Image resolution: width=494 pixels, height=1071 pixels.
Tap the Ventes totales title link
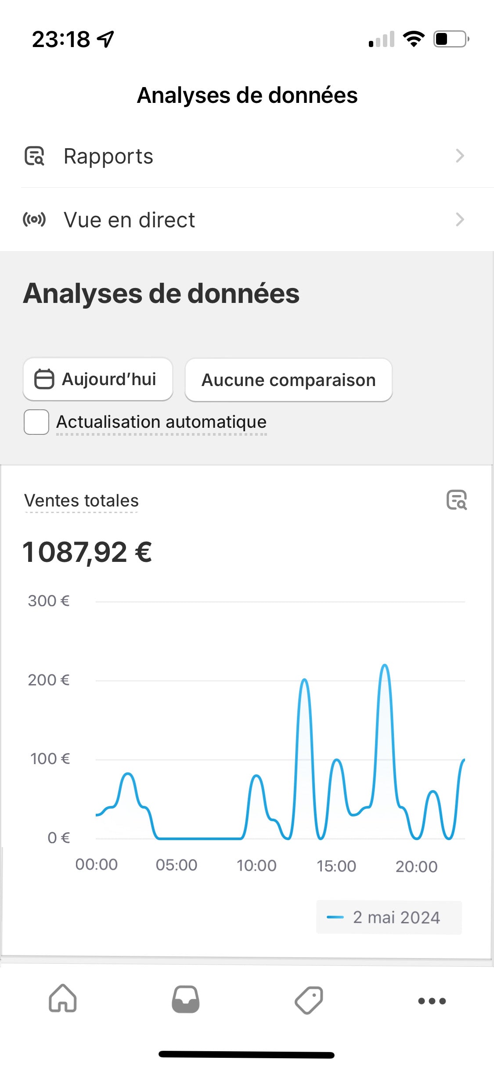click(x=81, y=501)
